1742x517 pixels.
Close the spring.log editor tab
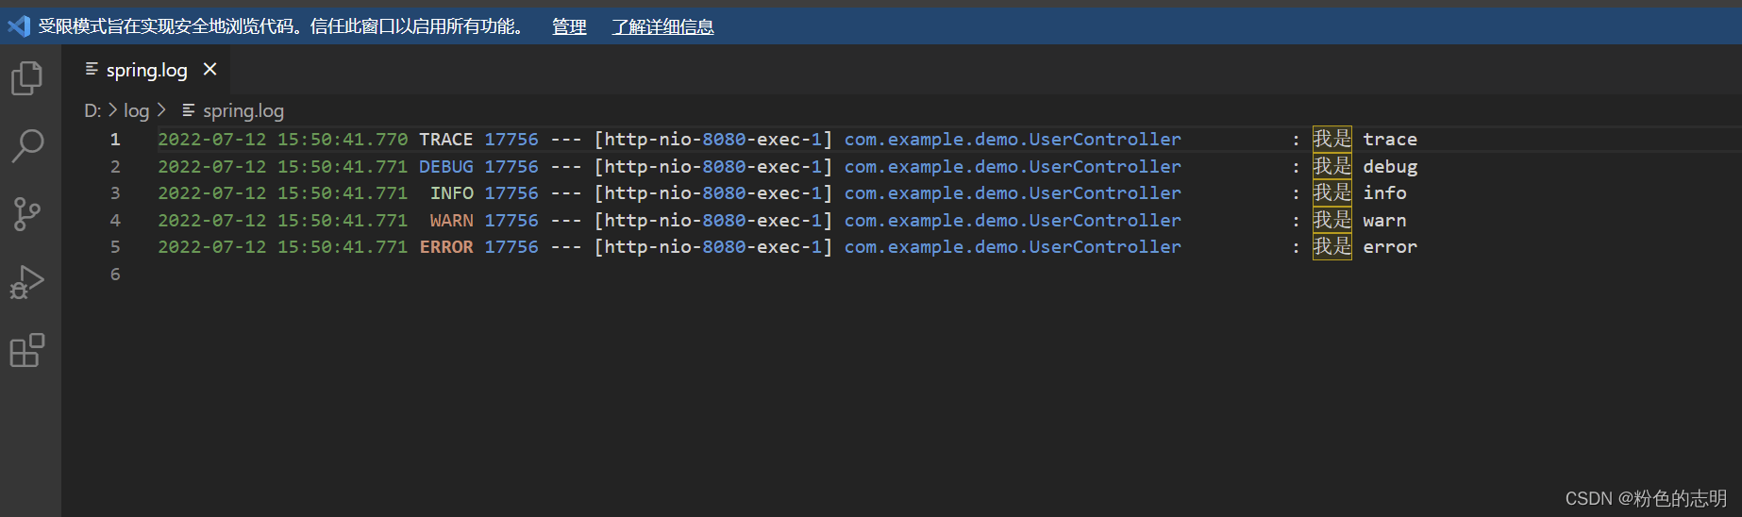pos(209,70)
